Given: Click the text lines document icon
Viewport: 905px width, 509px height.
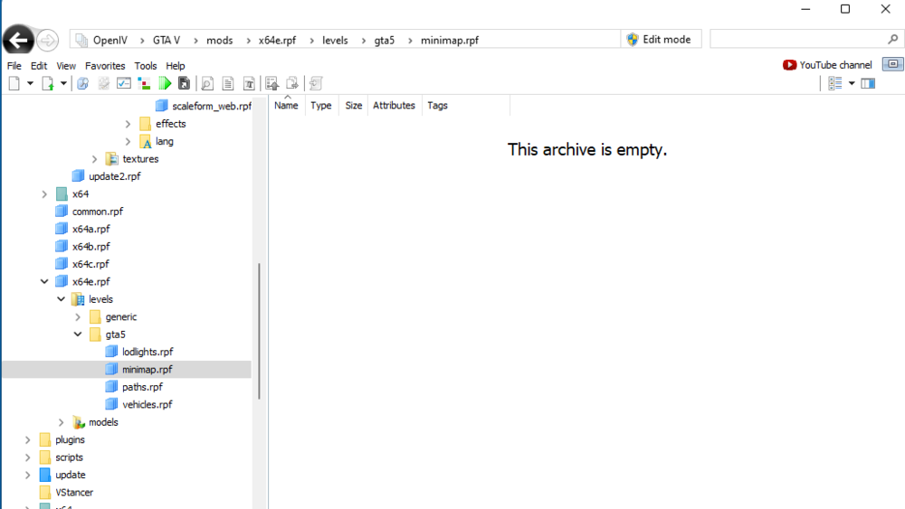Looking at the screenshot, I should 228,83.
